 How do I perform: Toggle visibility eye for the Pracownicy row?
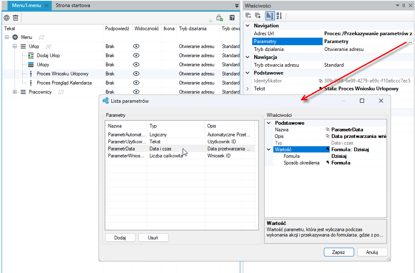136,92
